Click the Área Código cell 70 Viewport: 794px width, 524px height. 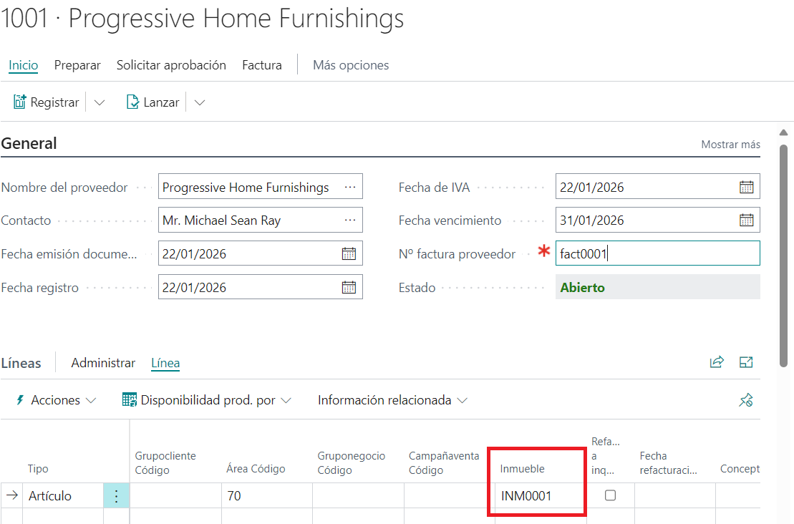tap(267, 495)
